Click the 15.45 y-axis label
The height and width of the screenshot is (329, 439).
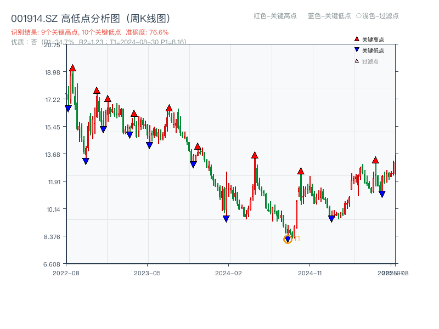pyautogui.click(x=53, y=127)
